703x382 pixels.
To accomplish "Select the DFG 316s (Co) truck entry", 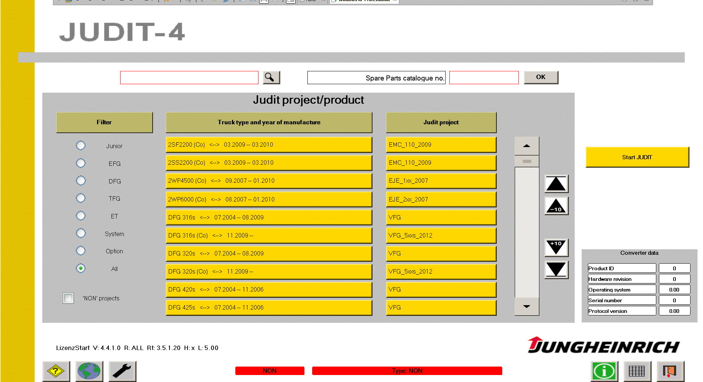I will 269,235.
